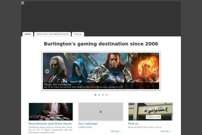Click the HyperMind storefront thumbnail
The width and height of the screenshot is (202, 135).
point(150,112)
